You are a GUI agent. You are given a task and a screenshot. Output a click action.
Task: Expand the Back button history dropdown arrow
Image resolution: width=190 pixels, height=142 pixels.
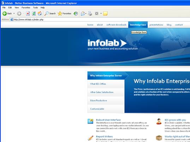pyautogui.click(x=14, y=13)
